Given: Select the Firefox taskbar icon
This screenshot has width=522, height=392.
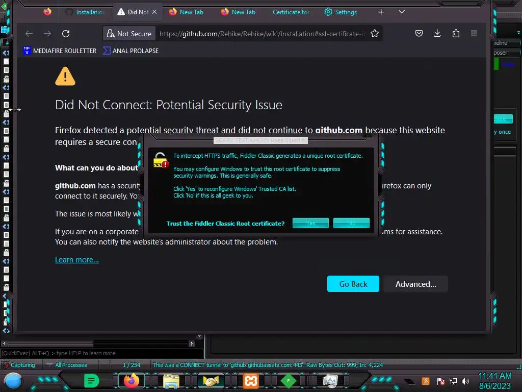Looking at the screenshot, I should (132, 381).
